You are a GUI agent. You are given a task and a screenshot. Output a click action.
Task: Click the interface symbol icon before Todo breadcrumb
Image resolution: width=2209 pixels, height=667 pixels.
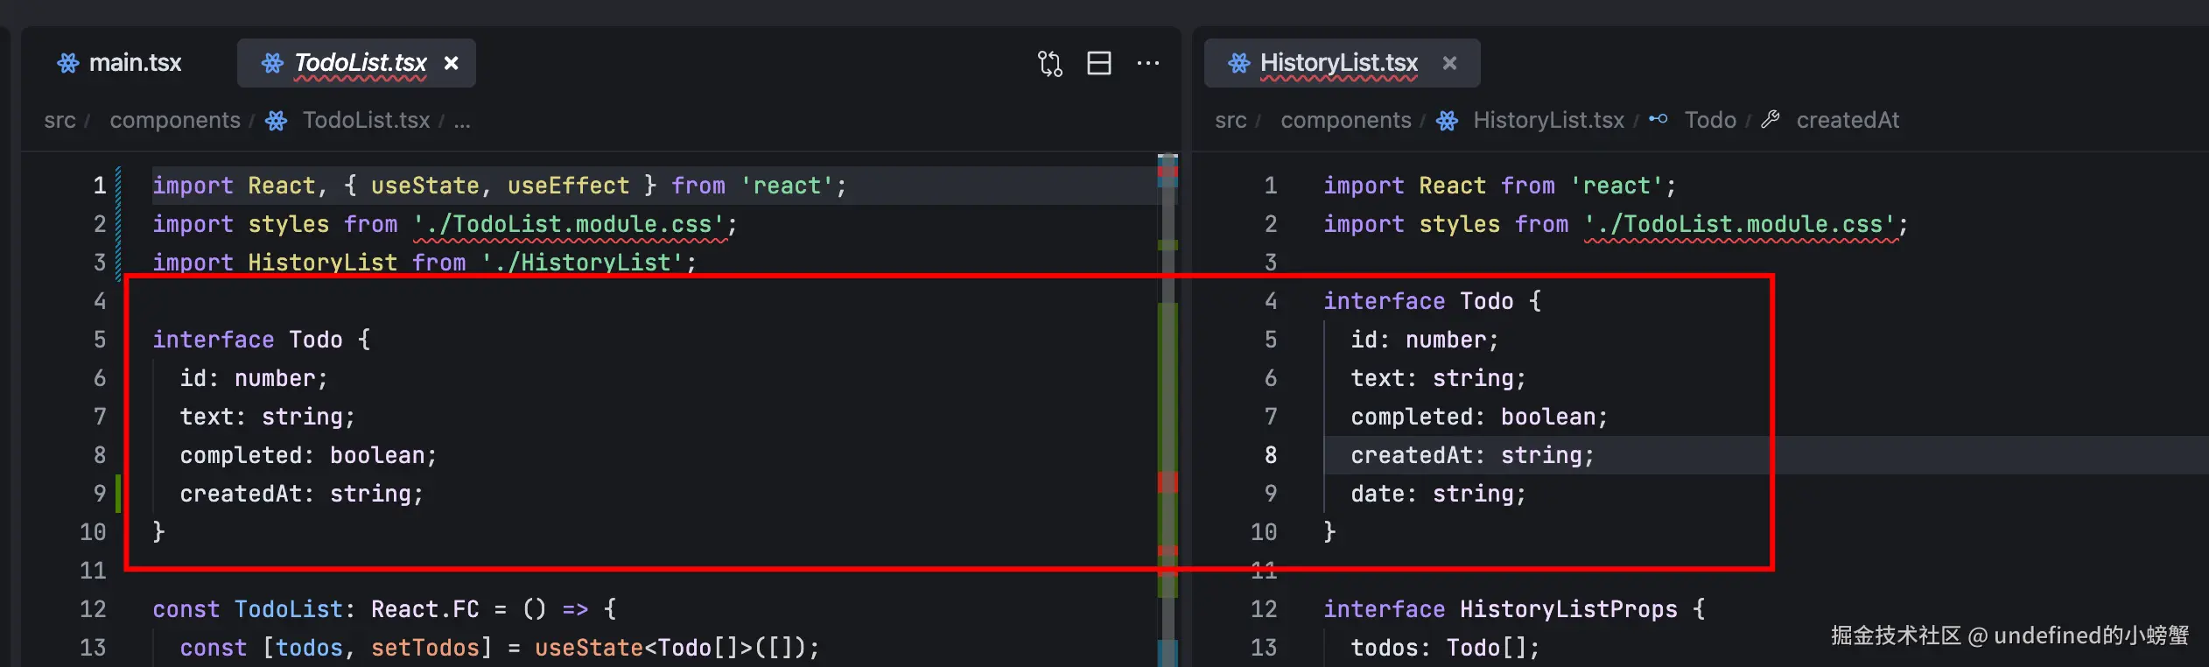click(x=1659, y=119)
